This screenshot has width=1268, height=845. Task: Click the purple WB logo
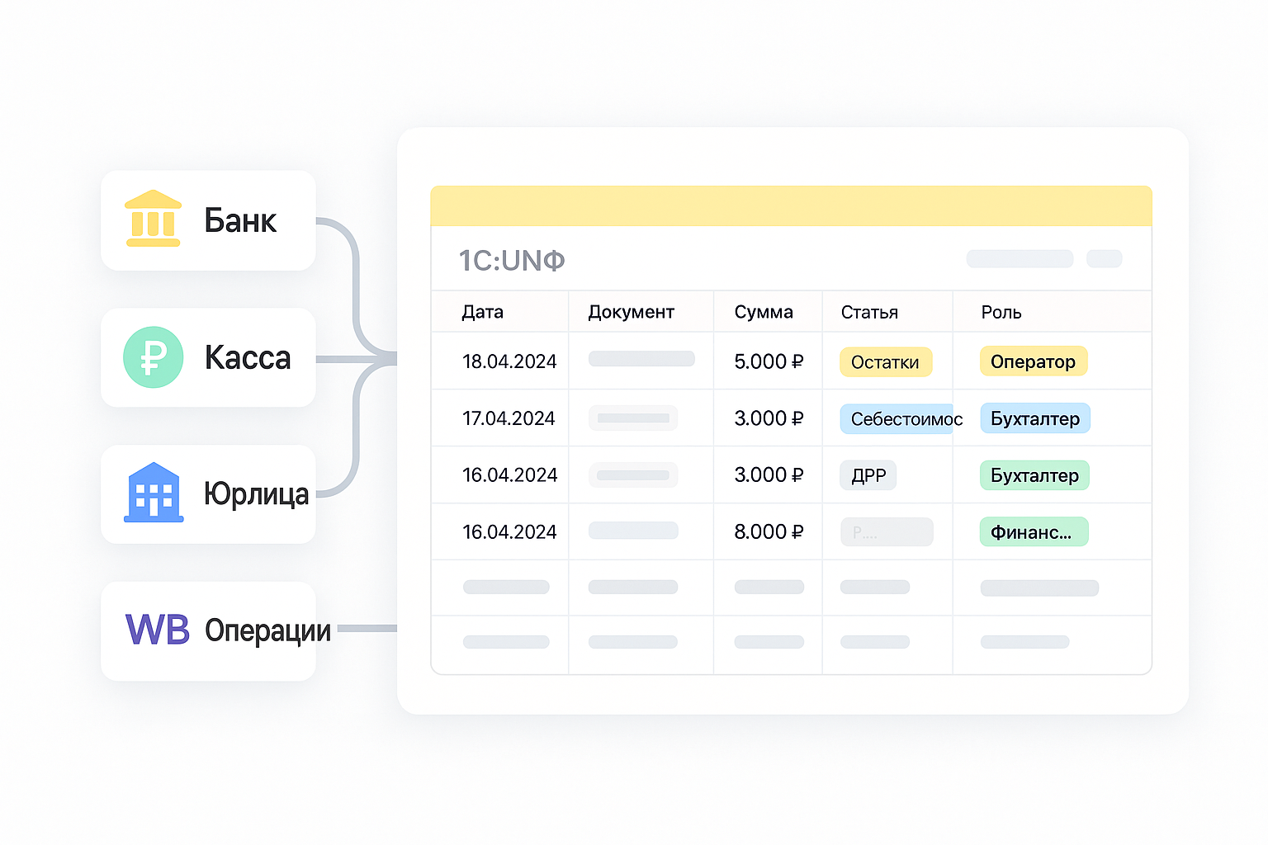pos(157,630)
